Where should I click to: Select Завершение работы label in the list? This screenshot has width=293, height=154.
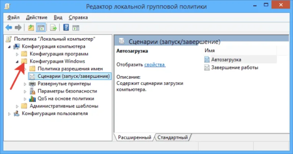[x=235, y=67]
